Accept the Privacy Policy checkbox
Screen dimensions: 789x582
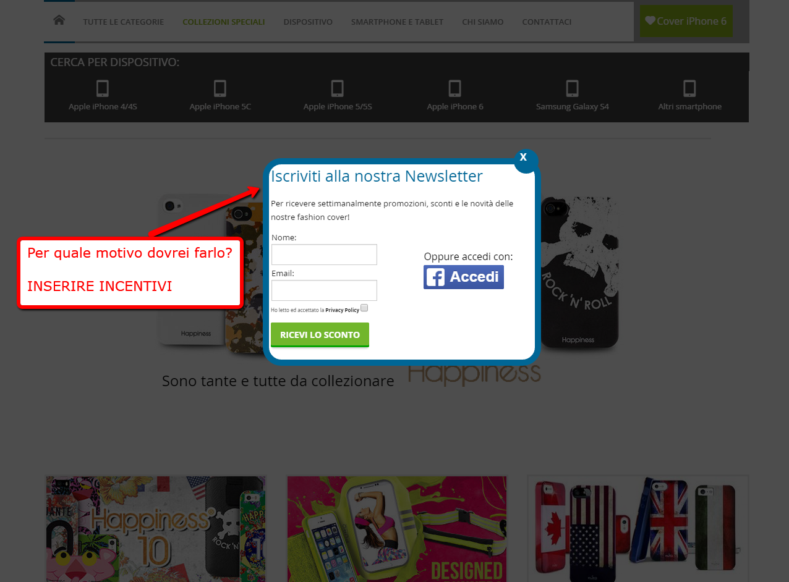[x=364, y=308]
